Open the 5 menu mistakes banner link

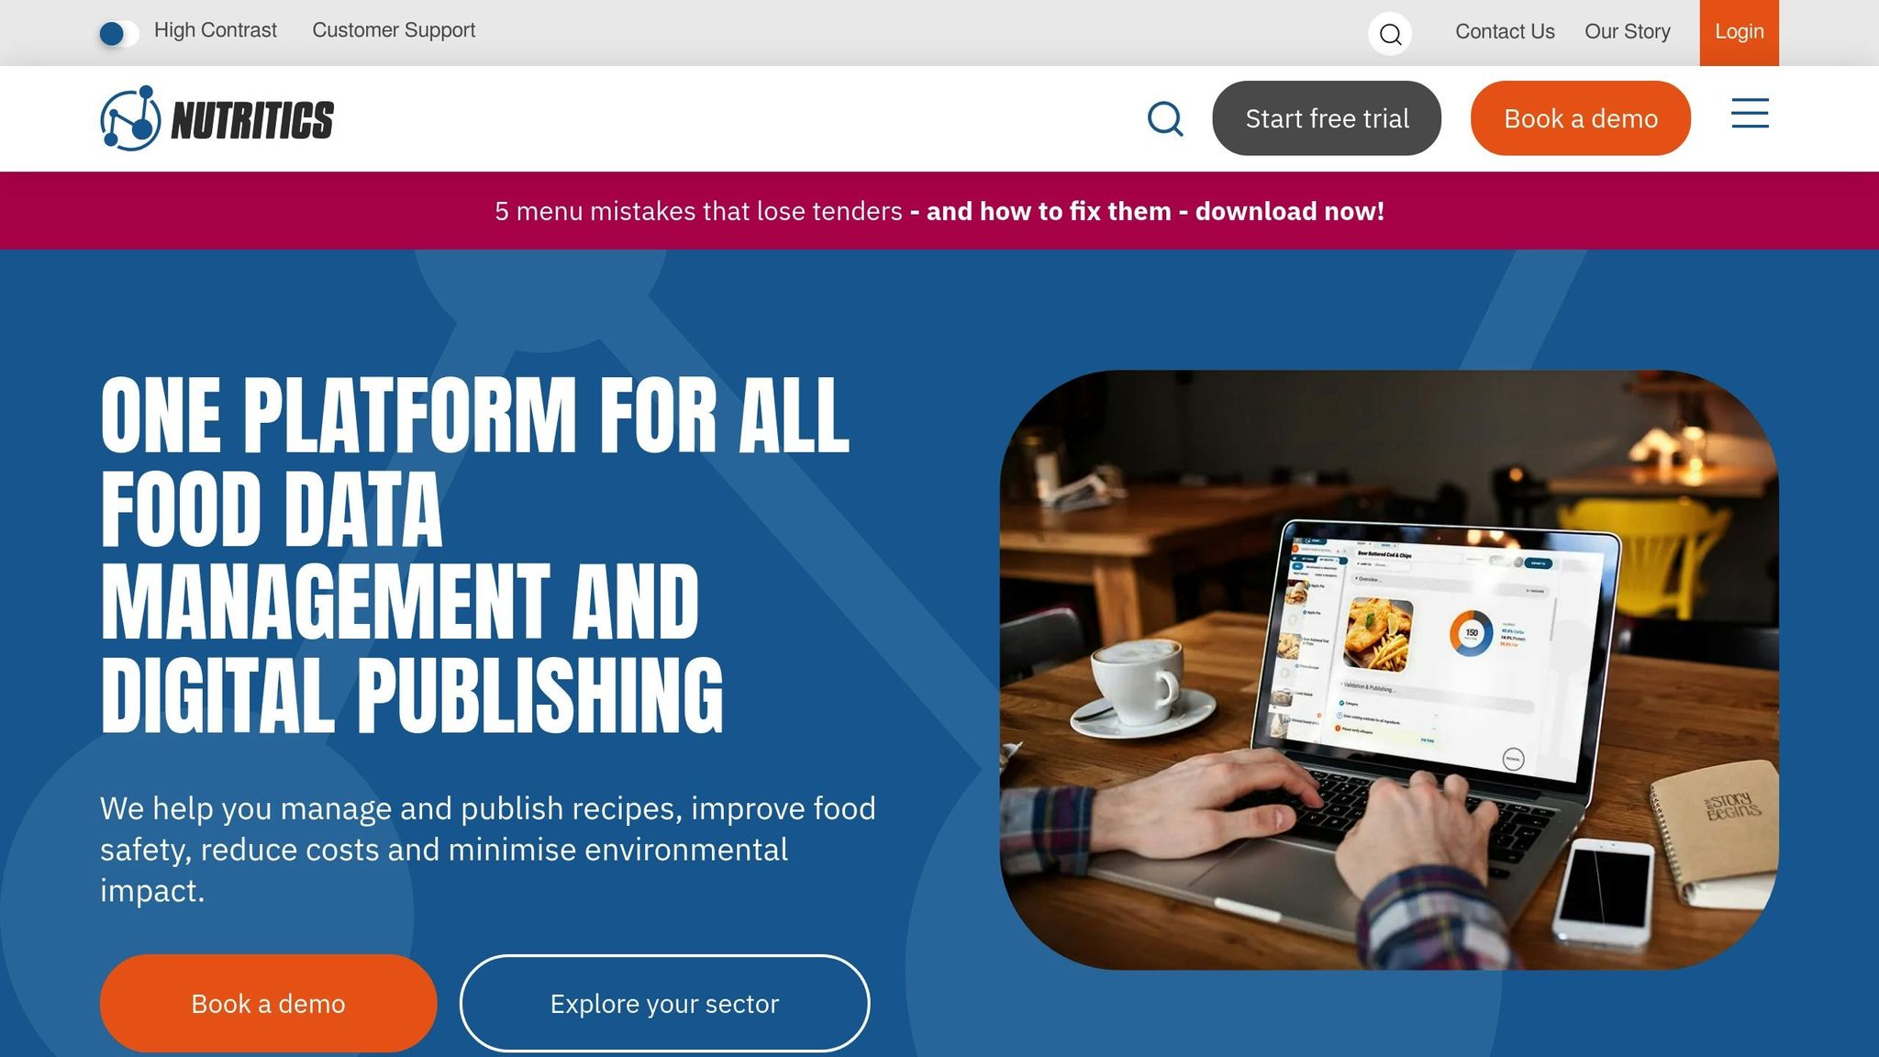coord(939,211)
